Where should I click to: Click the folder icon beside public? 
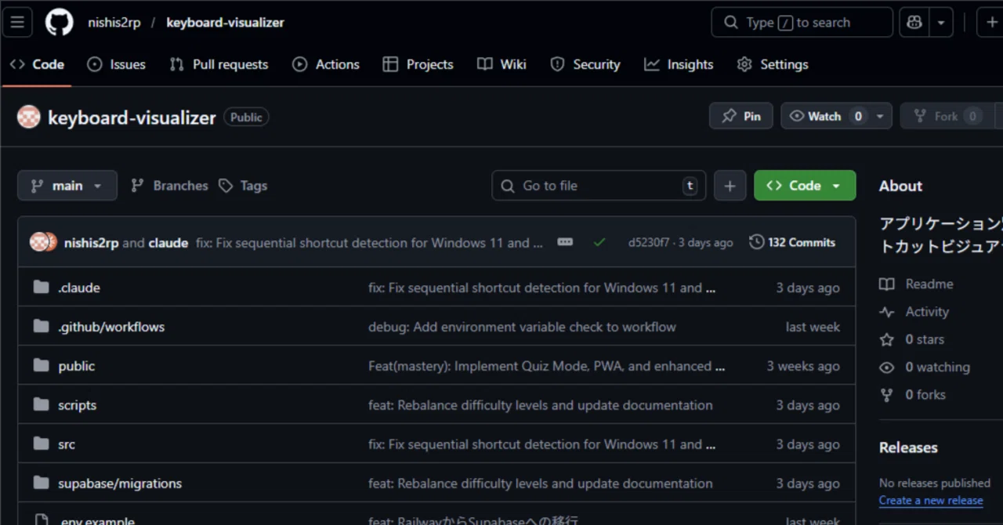pos(42,366)
